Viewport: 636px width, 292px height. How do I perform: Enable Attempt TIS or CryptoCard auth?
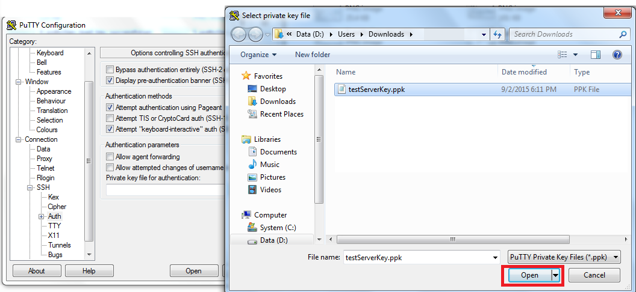[110, 118]
